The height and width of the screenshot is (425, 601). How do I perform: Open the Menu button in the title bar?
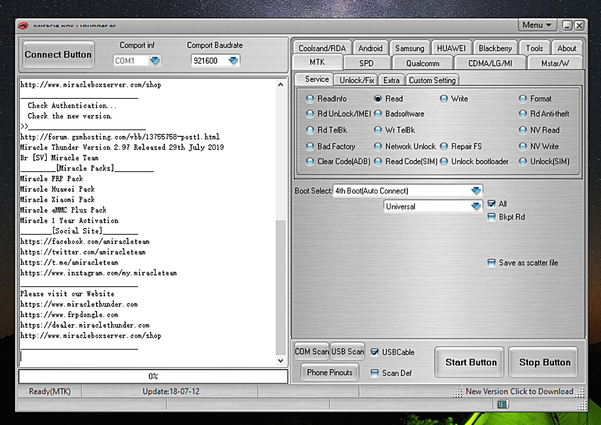[537, 25]
